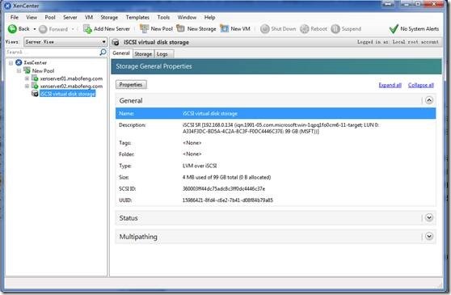The width and height of the screenshot is (451, 295).
Task: Click the Size value 4 MB used
Action: pos(226,177)
